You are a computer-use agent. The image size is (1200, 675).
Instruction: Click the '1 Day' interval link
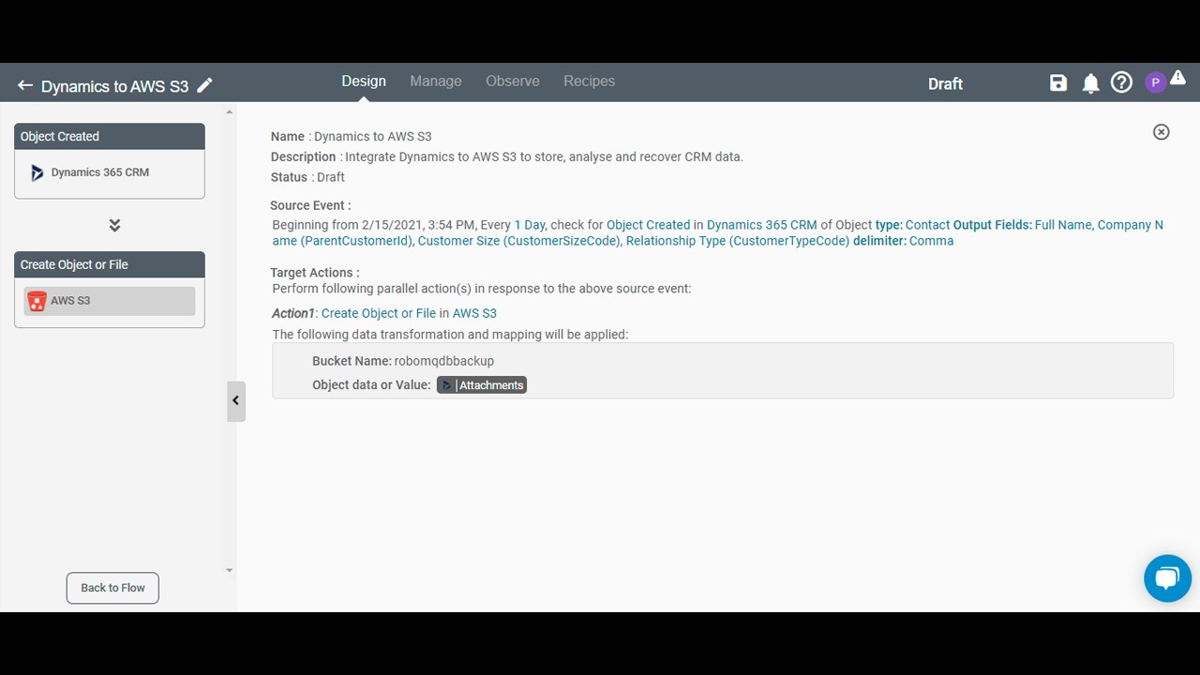point(530,225)
